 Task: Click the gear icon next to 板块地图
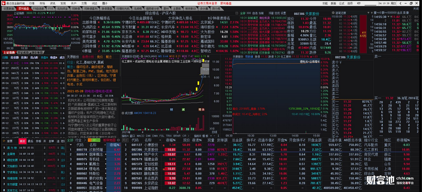[118, 140]
